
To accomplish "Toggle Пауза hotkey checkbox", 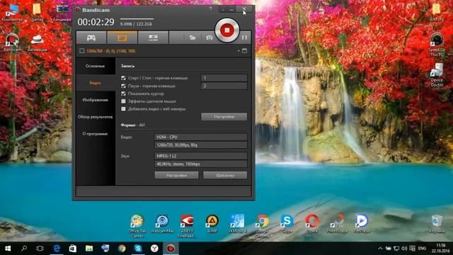I will click(123, 86).
